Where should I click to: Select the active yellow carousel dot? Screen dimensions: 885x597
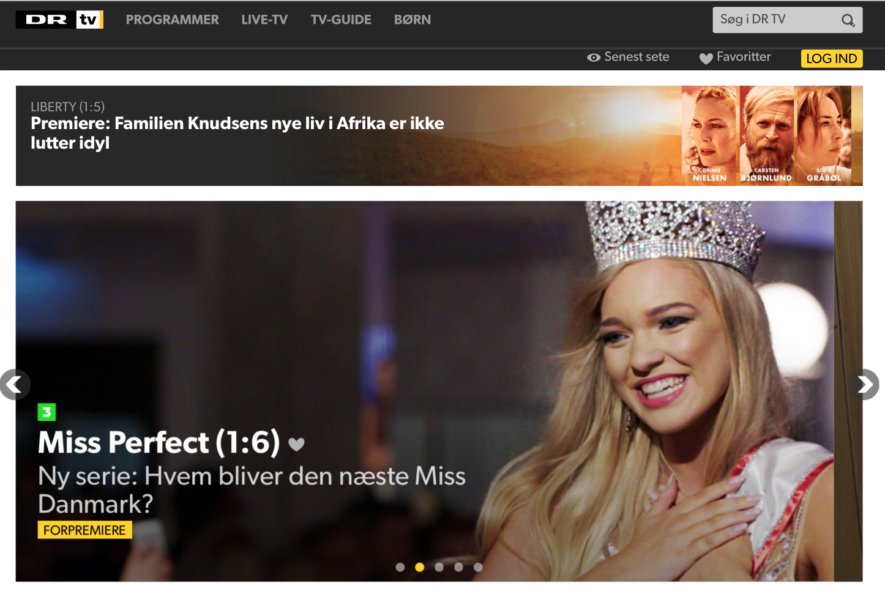pos(419,567)
